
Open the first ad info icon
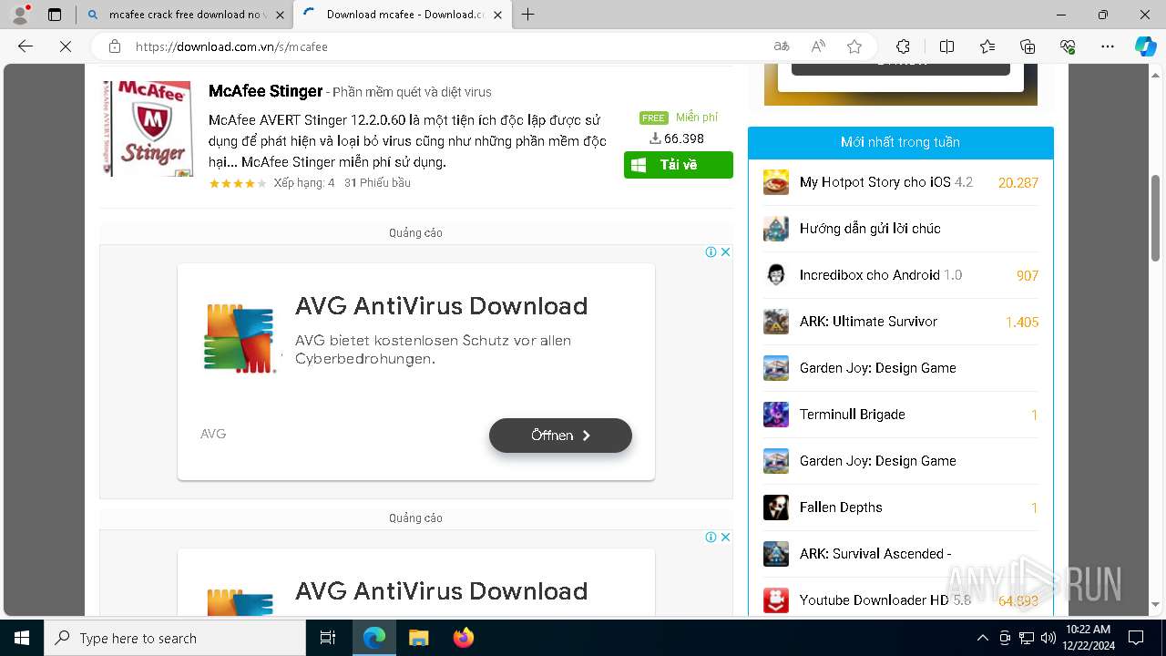click(711, 252)
